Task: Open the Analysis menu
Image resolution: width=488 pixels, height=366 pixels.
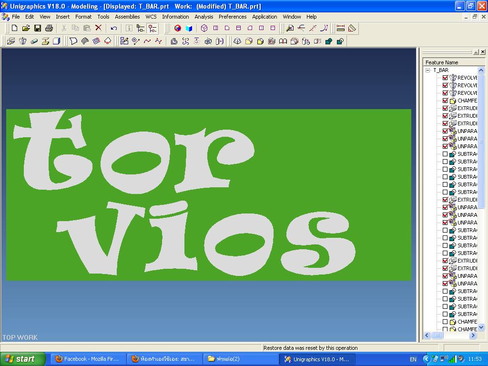Action: [x=204, y=17]
